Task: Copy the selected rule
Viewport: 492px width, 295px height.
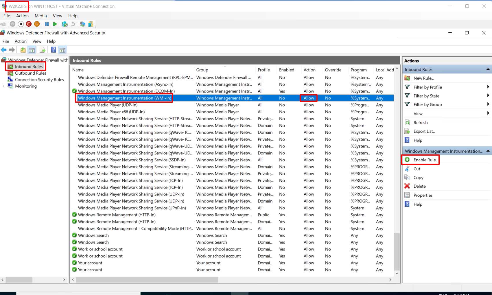Action: click(418, 178)
